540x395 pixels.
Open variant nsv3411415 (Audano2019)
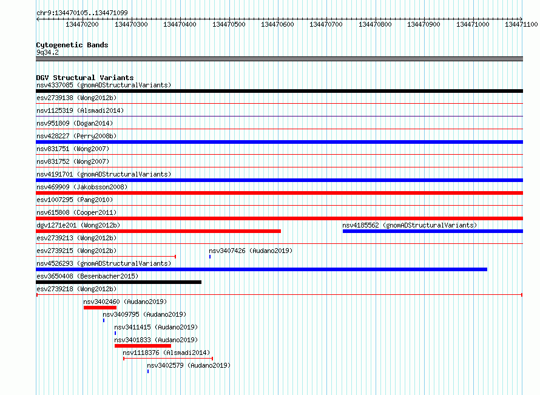156,327
